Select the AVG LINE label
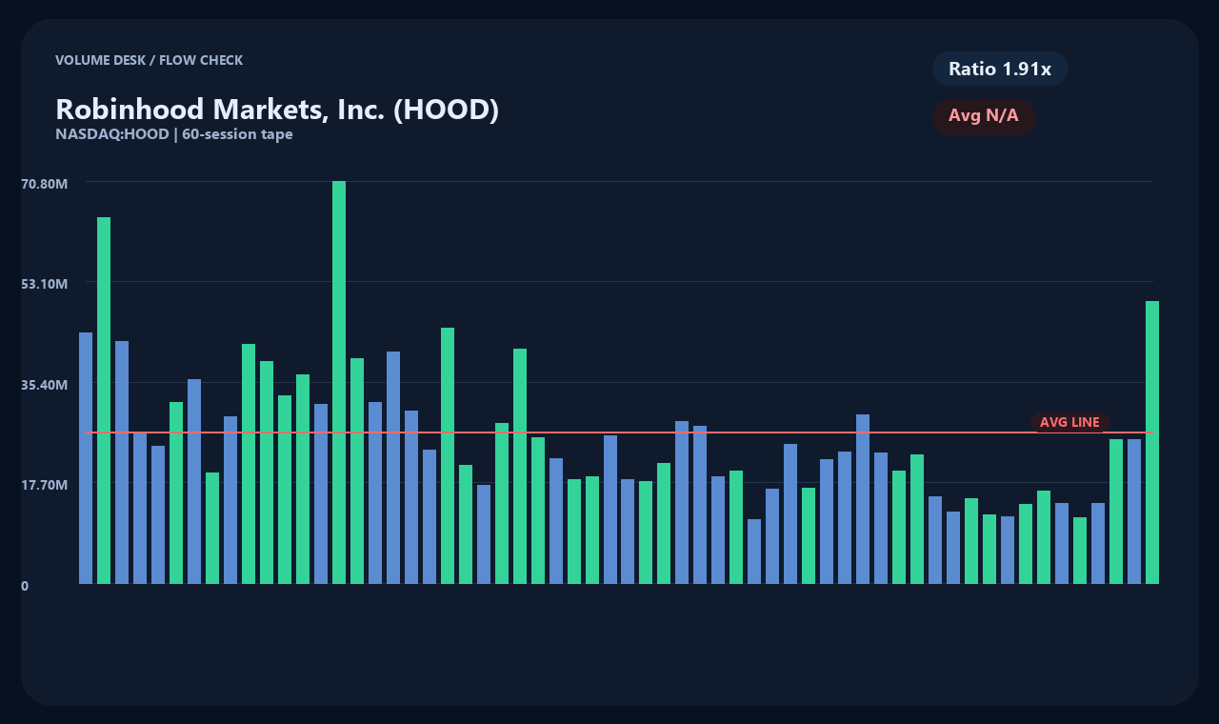Screen dimensions: 1219x724 point(1069,422)
